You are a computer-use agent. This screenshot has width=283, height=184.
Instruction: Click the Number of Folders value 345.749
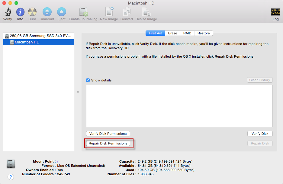coord(63,174)
